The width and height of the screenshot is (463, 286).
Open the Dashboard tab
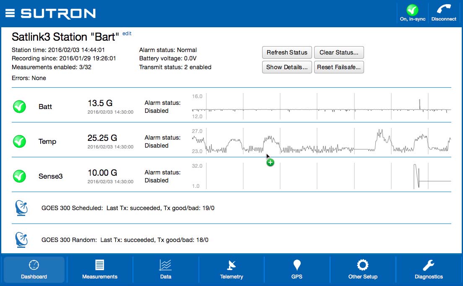click(34, 270)
